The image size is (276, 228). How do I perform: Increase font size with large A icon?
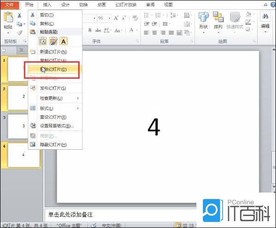coord(116,18)
